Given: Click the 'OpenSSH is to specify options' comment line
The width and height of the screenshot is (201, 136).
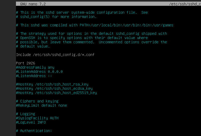Looking at the screenshot, I should click(82, 38).
